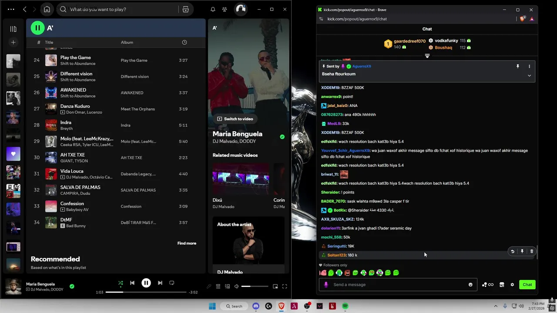Mute Spotify volume speaker icon
557x313 pixels.
click(x=236, y=286)
